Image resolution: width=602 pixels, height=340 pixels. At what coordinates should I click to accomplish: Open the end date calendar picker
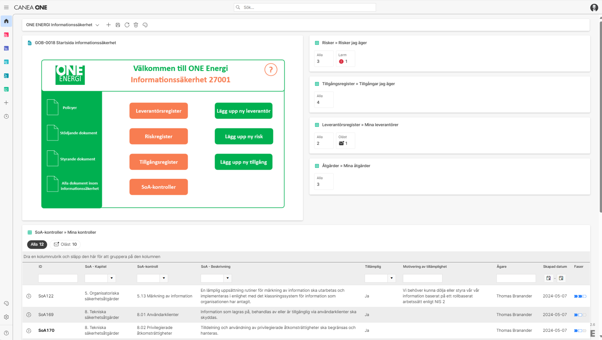click(x=561, y=278)
